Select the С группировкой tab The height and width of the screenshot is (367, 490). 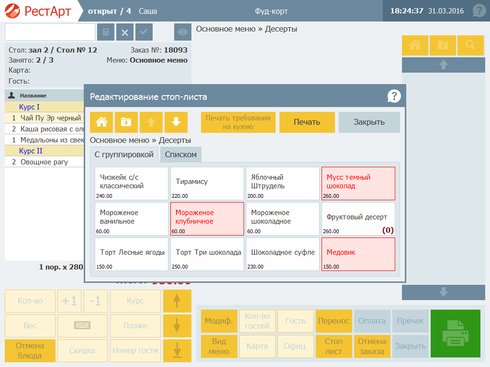(124, 154)
